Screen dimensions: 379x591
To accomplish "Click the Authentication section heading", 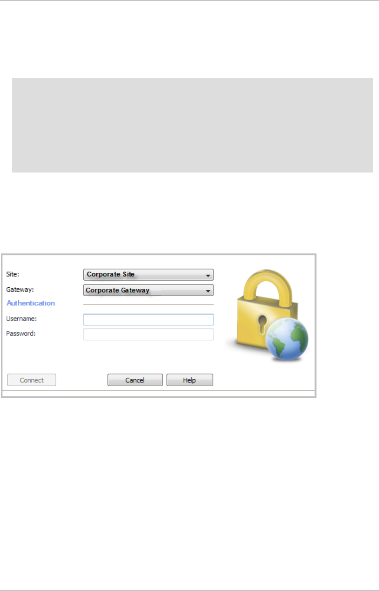I will click(x=31, y=303).
